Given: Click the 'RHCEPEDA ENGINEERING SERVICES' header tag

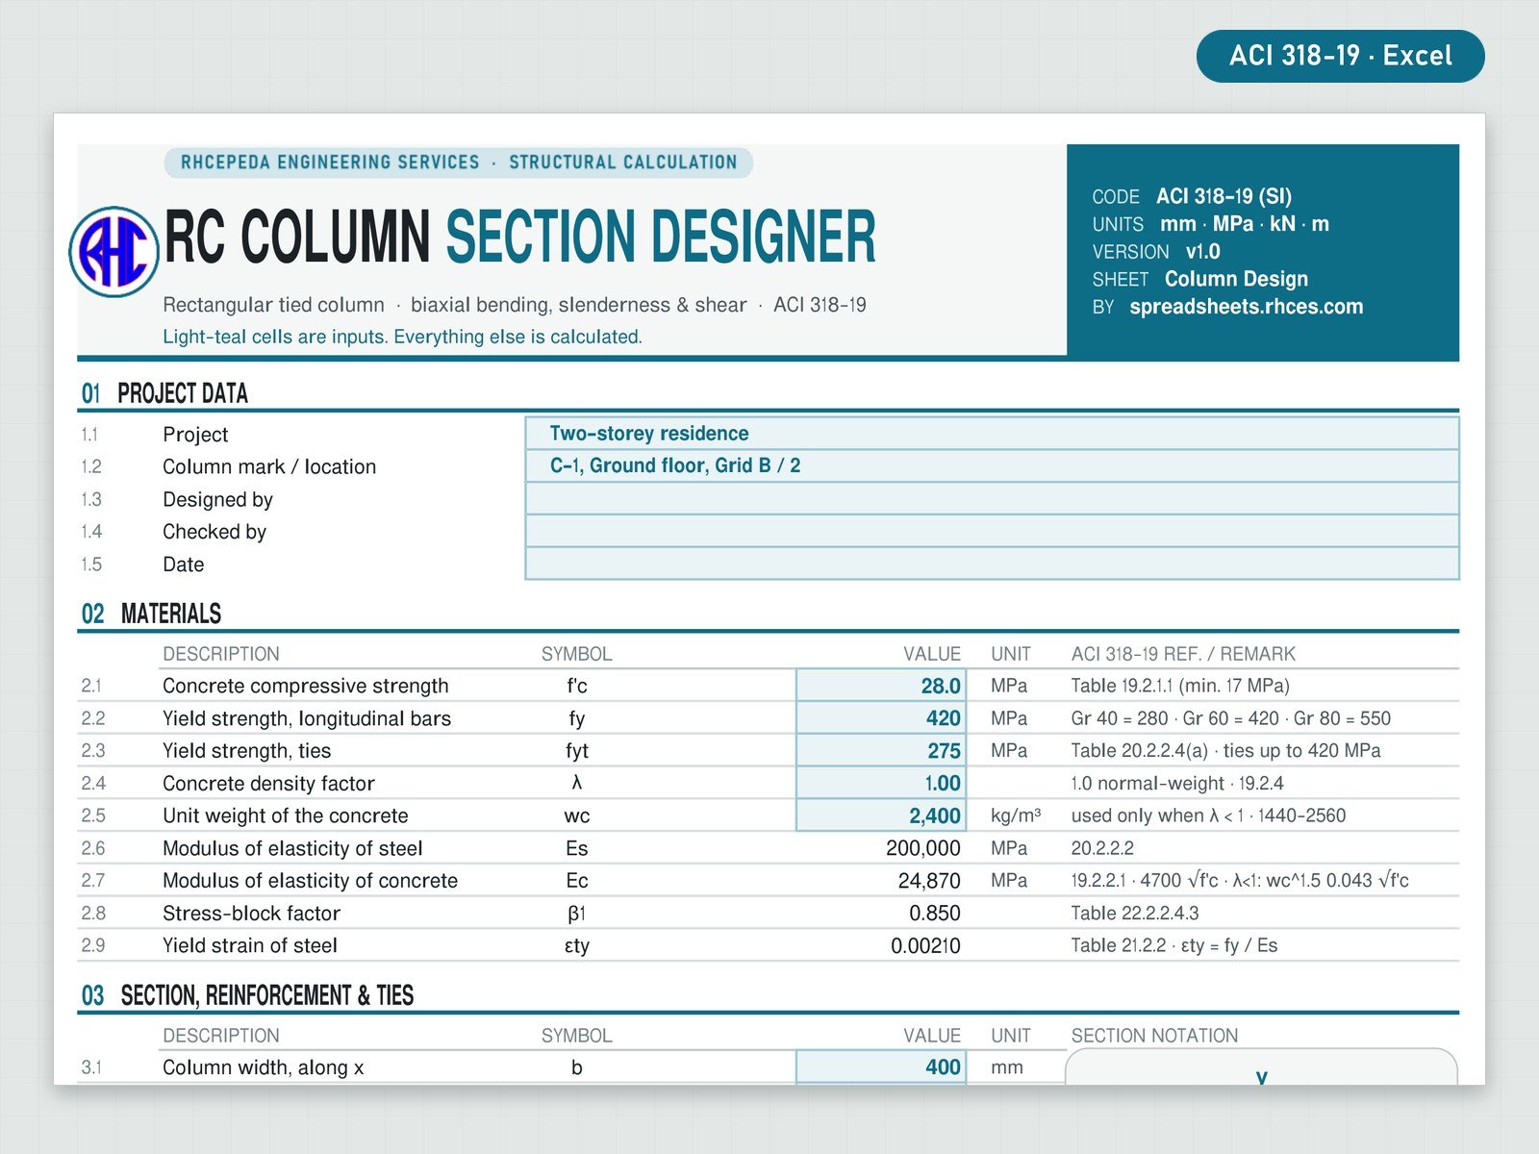Looking at the screenshot, I should [458, 163].
